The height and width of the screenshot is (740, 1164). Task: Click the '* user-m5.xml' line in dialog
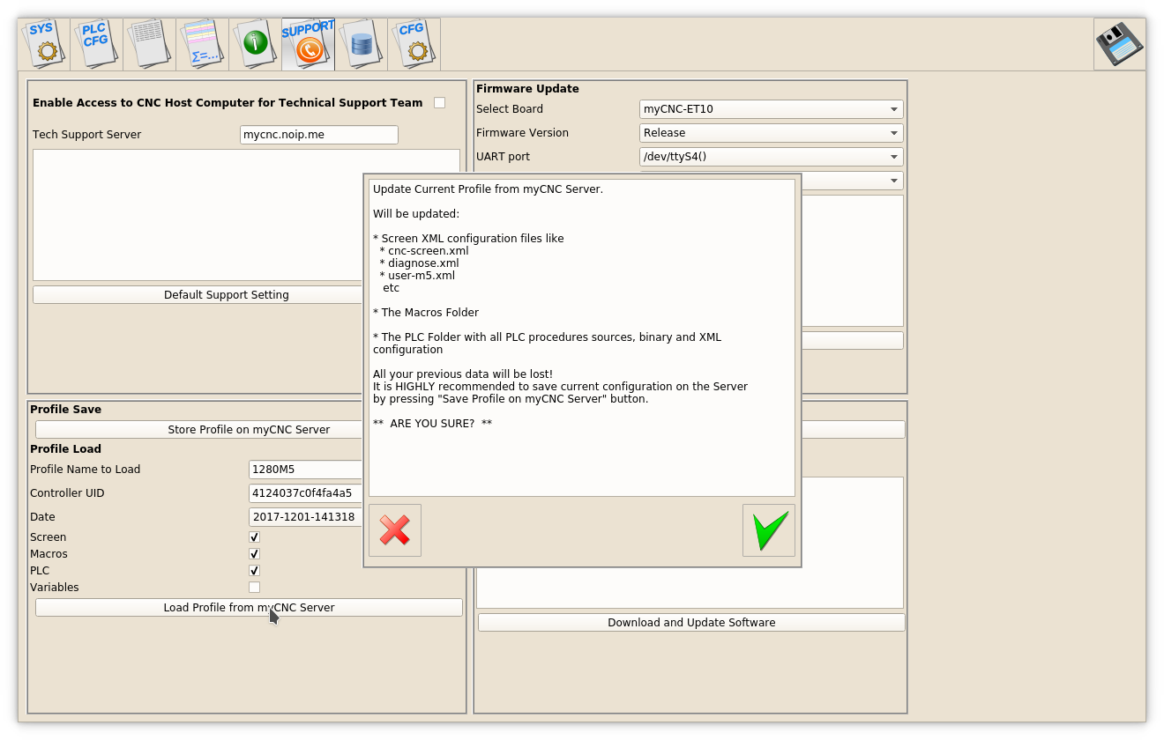[417, 276]
